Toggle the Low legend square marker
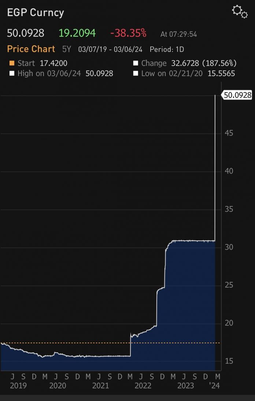 tap(136, 74)
